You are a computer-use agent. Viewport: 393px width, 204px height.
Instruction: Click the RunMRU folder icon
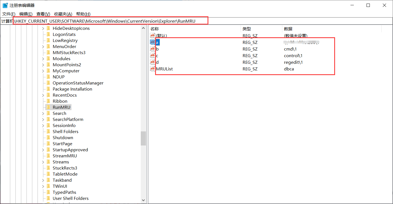pyautogui.click(x=49, y=107)
